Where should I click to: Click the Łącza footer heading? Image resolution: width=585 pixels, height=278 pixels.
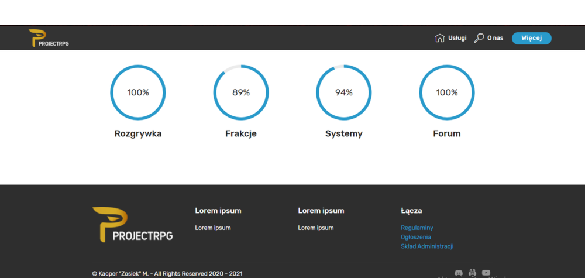pyautogui.click(x=411, y=211)
